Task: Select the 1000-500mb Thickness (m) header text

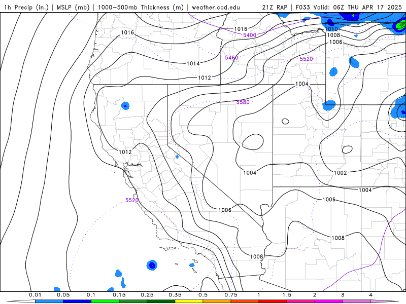Action: tap(141, 7)
